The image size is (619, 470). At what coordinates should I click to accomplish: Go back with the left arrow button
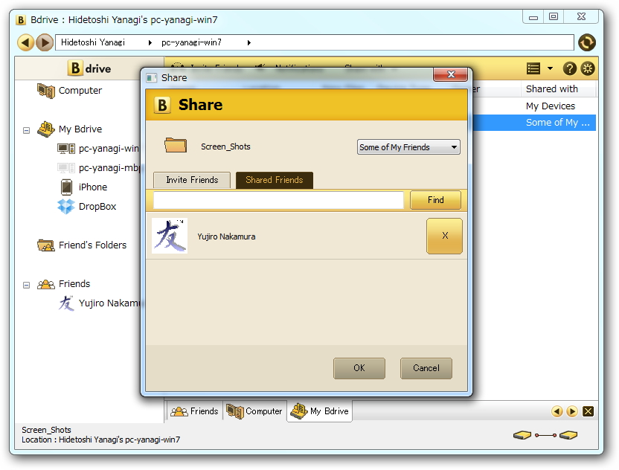(25, 42)
